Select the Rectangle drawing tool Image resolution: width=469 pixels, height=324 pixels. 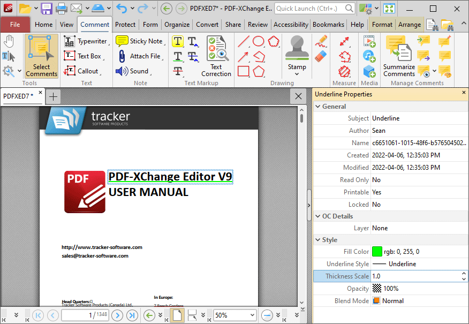244,71
